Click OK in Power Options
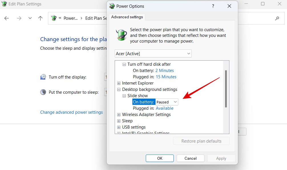The image size is (287, 170). click(159, 158)
